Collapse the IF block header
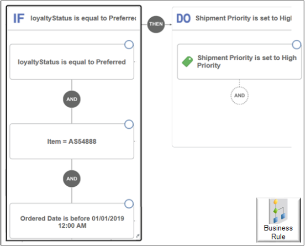 [74, 18]
